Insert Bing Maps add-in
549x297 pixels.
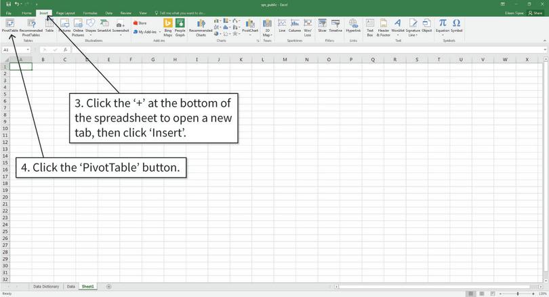coord(168,28)
